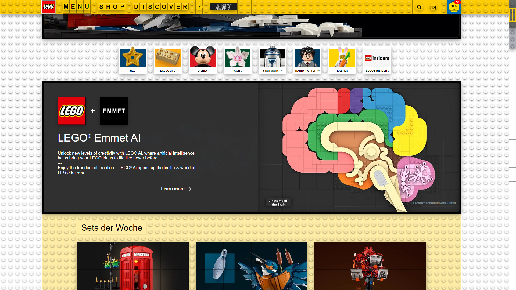Open the SHOP navigation item
This screenshot has width=516, height=290.
click(112, 7)
